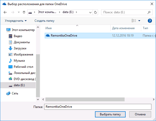The height and width of the screenshot is (121, 156).
Task: Click the DVD-дисковод disc icon
Action: click(x=10, y=79)
